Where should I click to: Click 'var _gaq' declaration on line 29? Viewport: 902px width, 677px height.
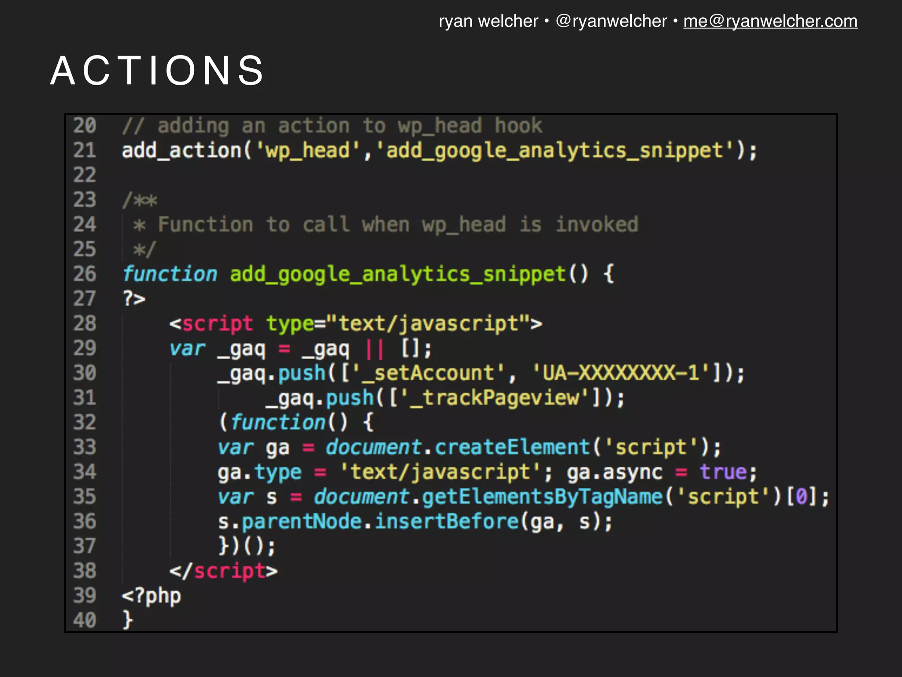[x=218, y=349]
